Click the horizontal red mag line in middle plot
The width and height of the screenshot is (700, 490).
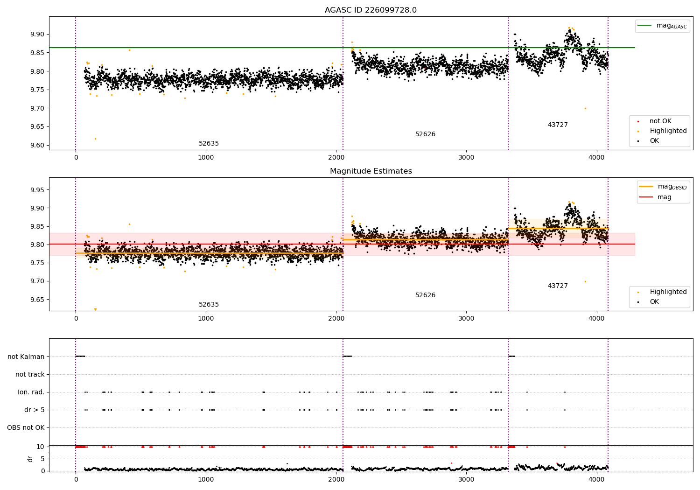(342, 244)
